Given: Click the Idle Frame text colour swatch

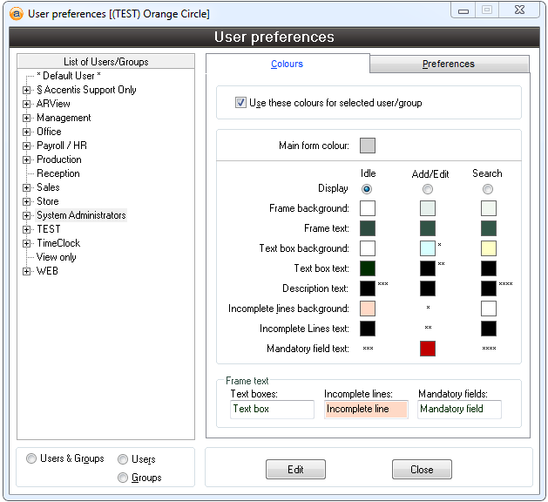Looking at the screenshot, I should pos(368,228).
